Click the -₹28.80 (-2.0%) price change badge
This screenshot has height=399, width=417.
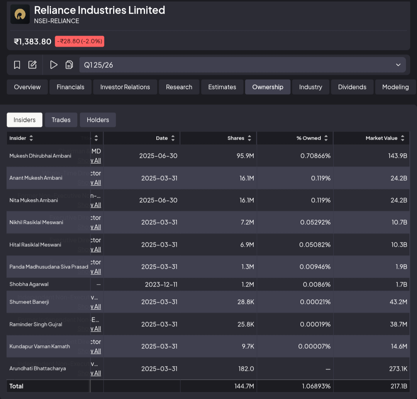coord(80,41)
